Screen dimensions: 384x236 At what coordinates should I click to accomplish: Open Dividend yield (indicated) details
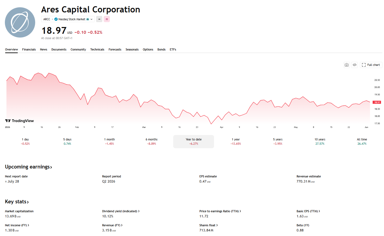click(x=121, y=211)
